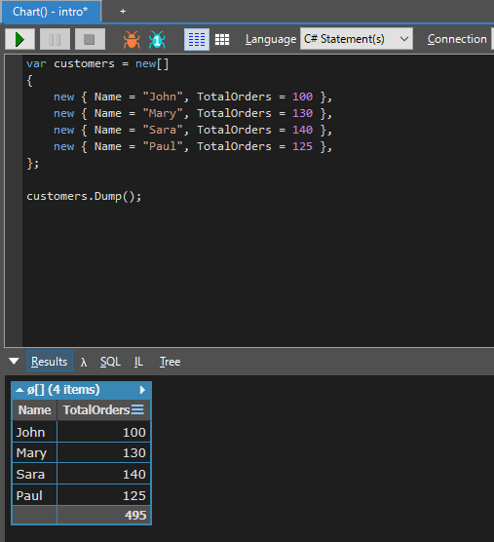
Task: Open a new query tab with plus
Action: coord(123,12)
